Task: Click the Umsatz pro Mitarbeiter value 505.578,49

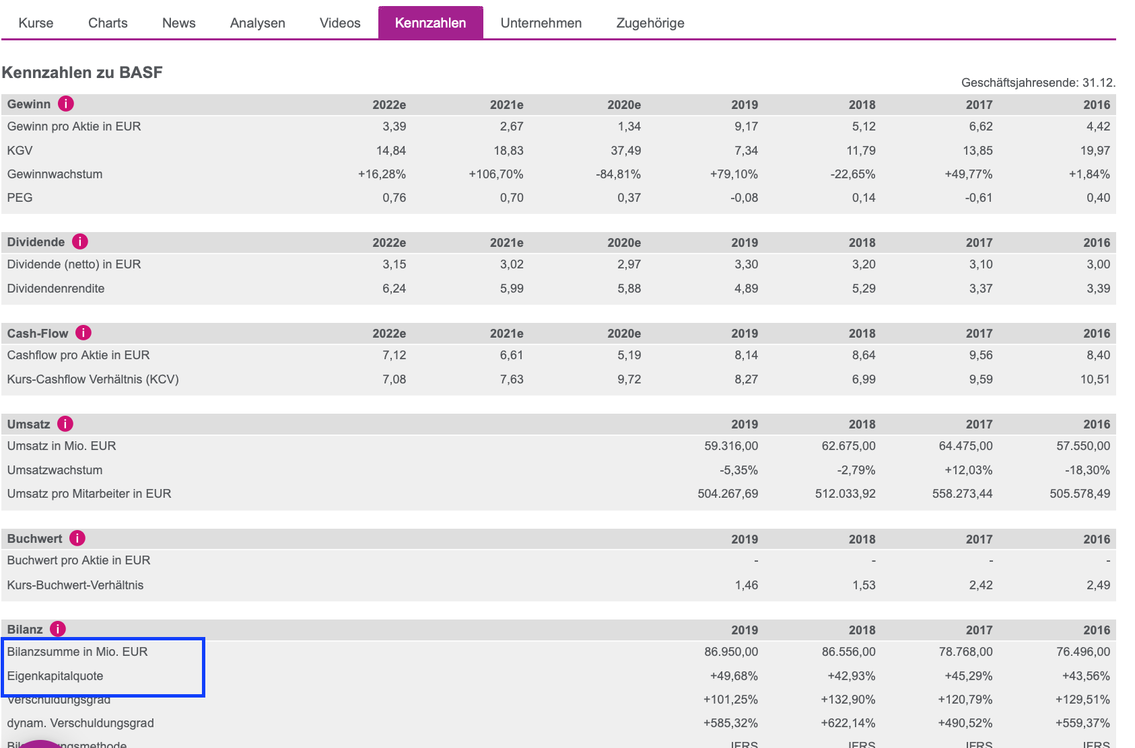Action: (1080, 494)
